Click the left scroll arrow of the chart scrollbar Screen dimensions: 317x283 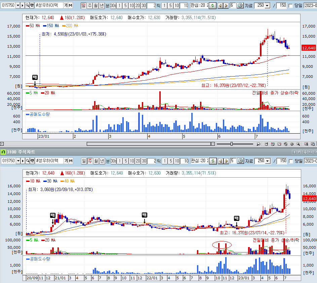pos(2,144)
